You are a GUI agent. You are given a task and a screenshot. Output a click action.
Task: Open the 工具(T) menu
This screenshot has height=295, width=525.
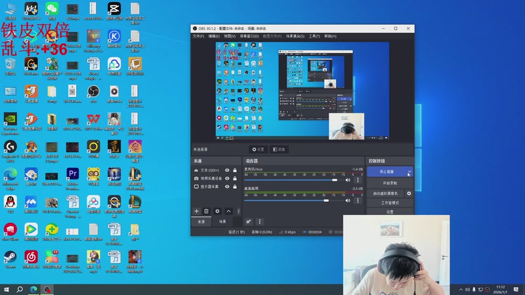point(314,36)
